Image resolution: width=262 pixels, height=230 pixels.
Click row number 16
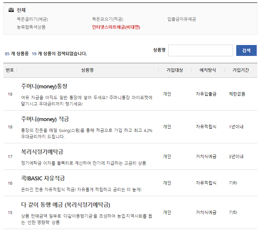[10, 183]
